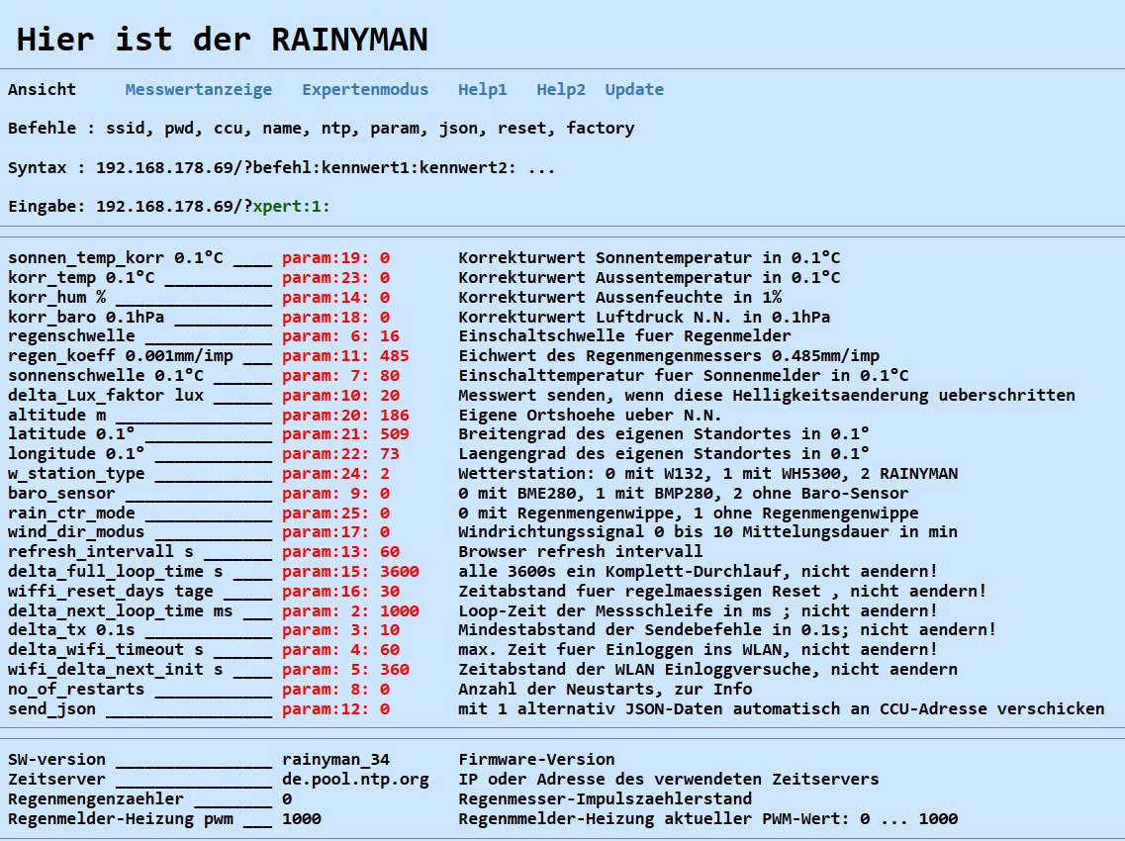This screenshot has width=1125, height=841.
Task: Click the 'Regenmengenzaehler' label
Action: pyautogui.click(x=95, y=798)
